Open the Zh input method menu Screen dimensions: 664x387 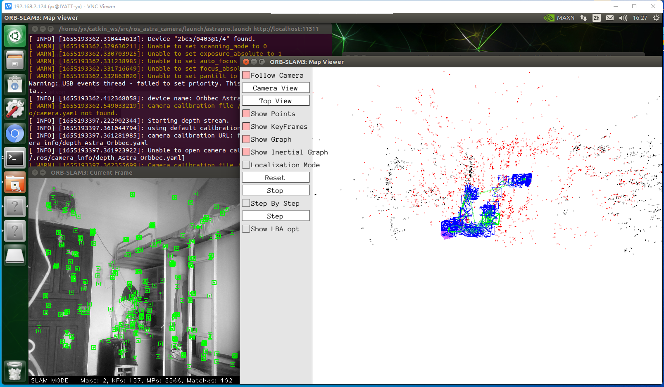pos(596,18)
